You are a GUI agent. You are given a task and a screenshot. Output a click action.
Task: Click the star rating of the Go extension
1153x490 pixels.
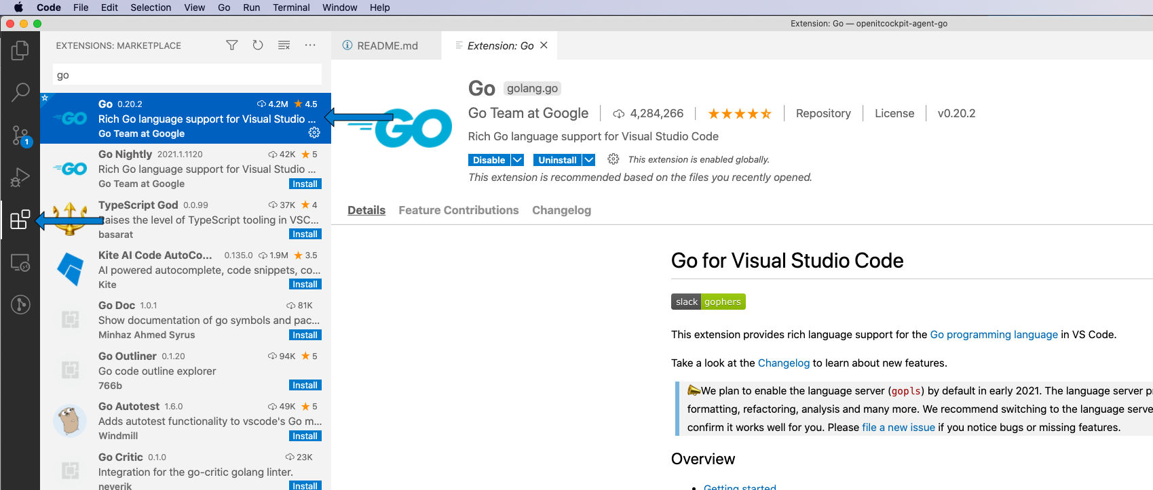click(740, 114)
